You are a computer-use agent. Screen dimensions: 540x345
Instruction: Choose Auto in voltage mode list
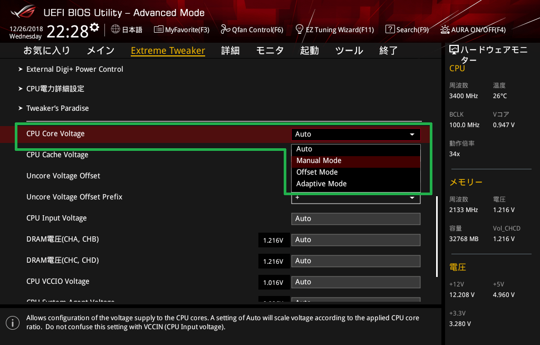[x=356, y=149]
